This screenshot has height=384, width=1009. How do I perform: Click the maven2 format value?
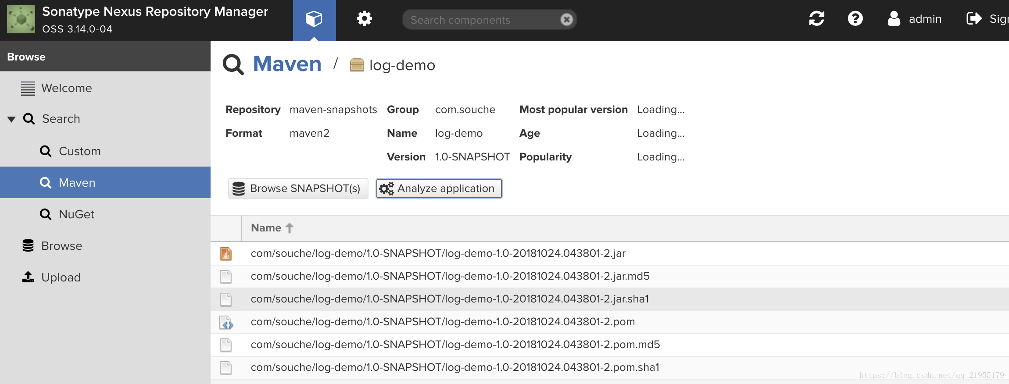[x=309, y=133]
